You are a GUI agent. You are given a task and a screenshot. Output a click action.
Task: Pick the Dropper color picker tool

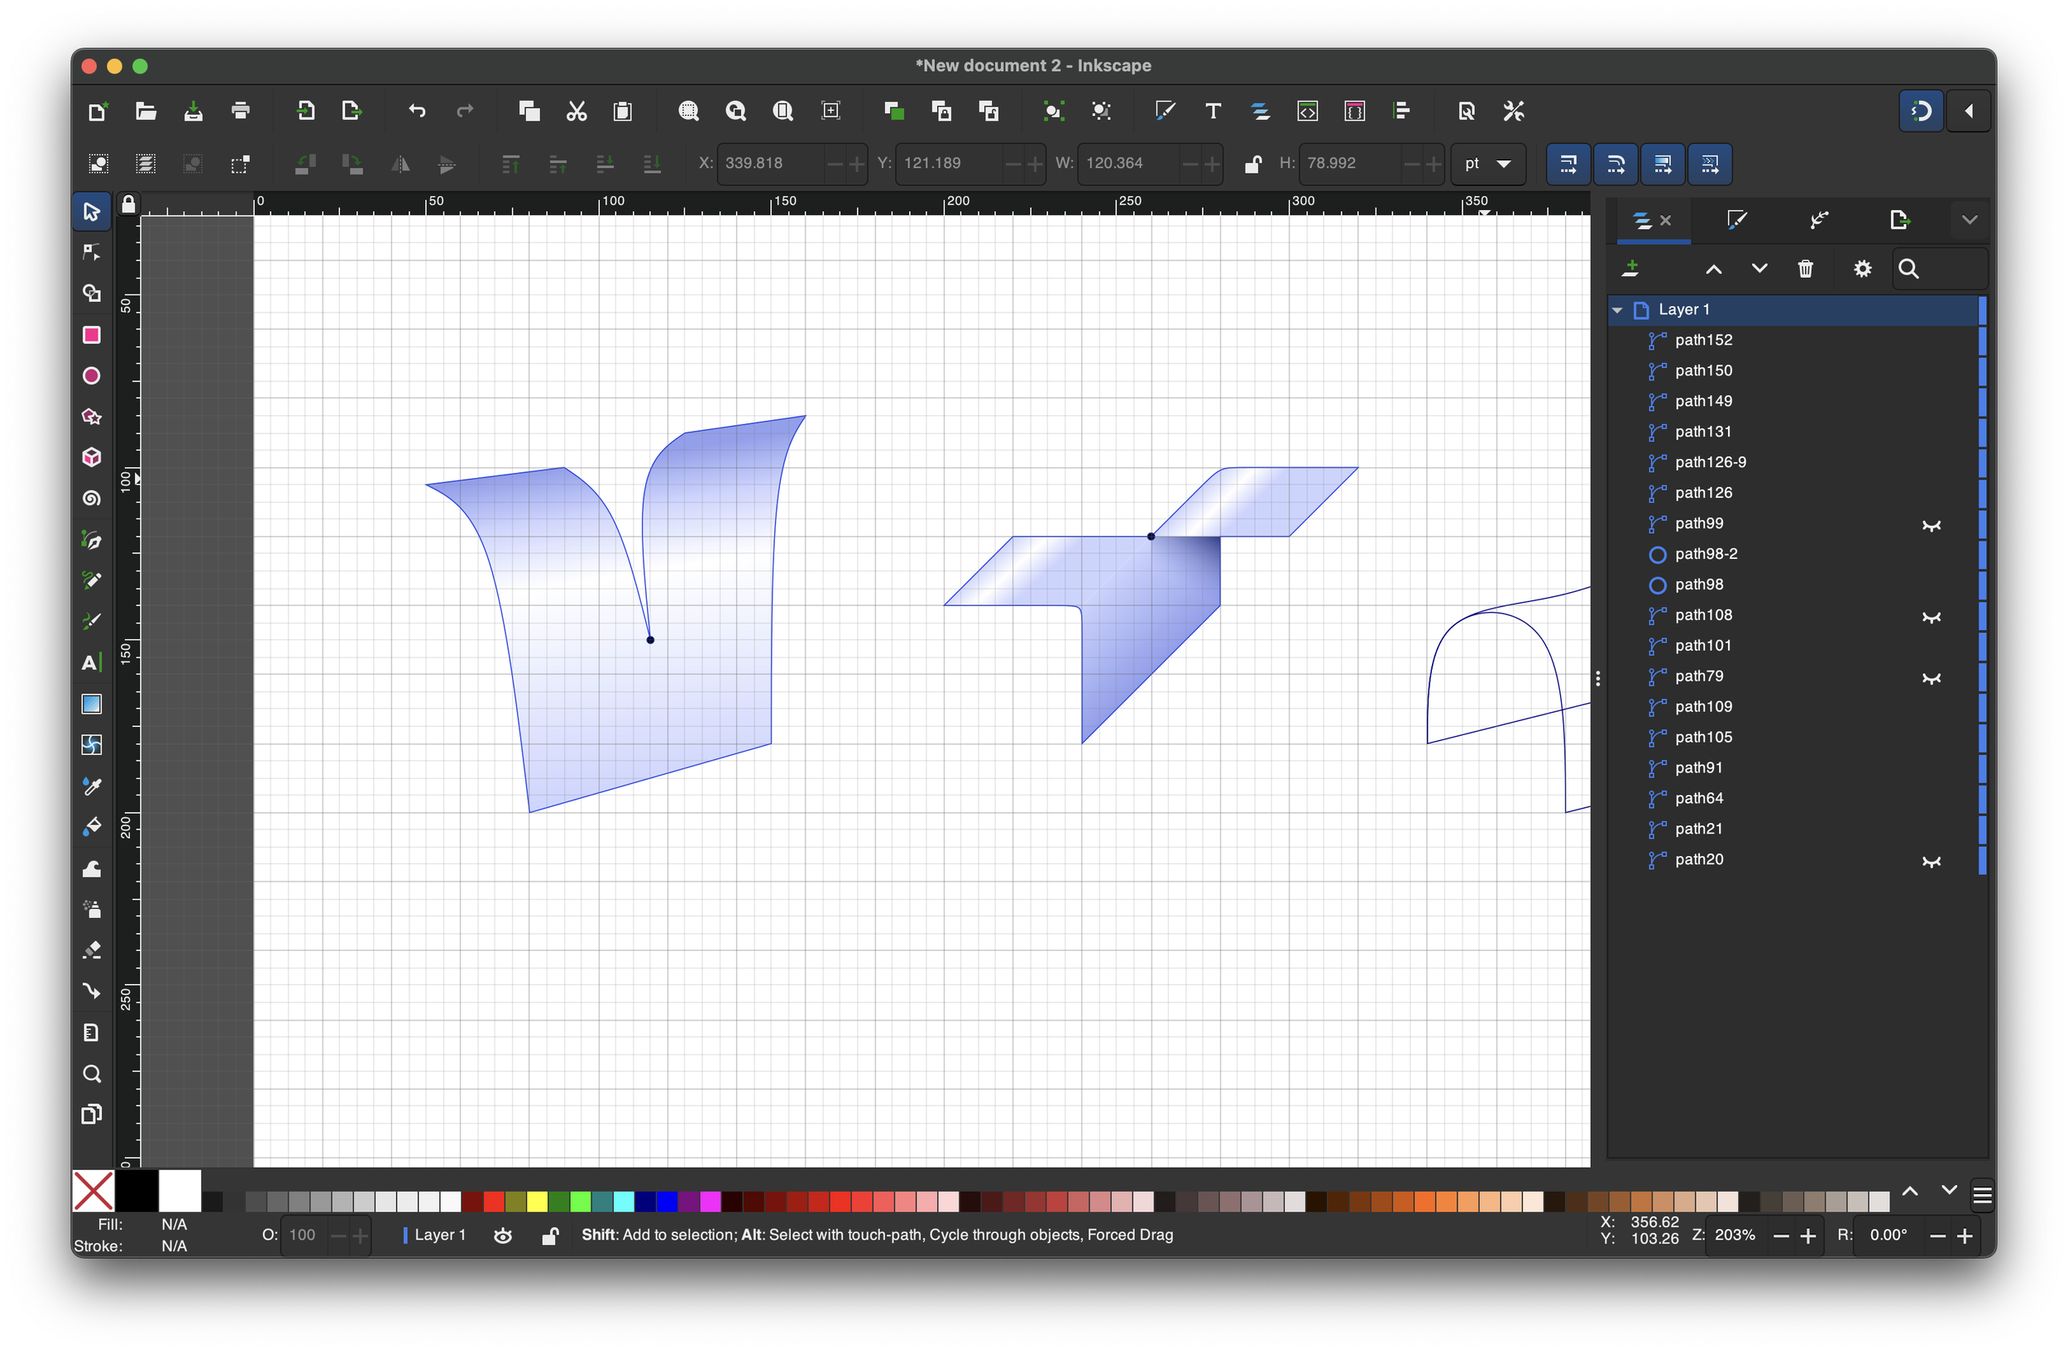coord(91,786)
